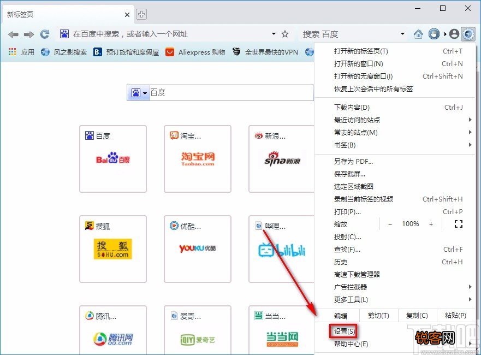Open the 百度 speed dial tile
This screenshot has height=355, width=481.
pyautogui.click(x=113, y=159)
